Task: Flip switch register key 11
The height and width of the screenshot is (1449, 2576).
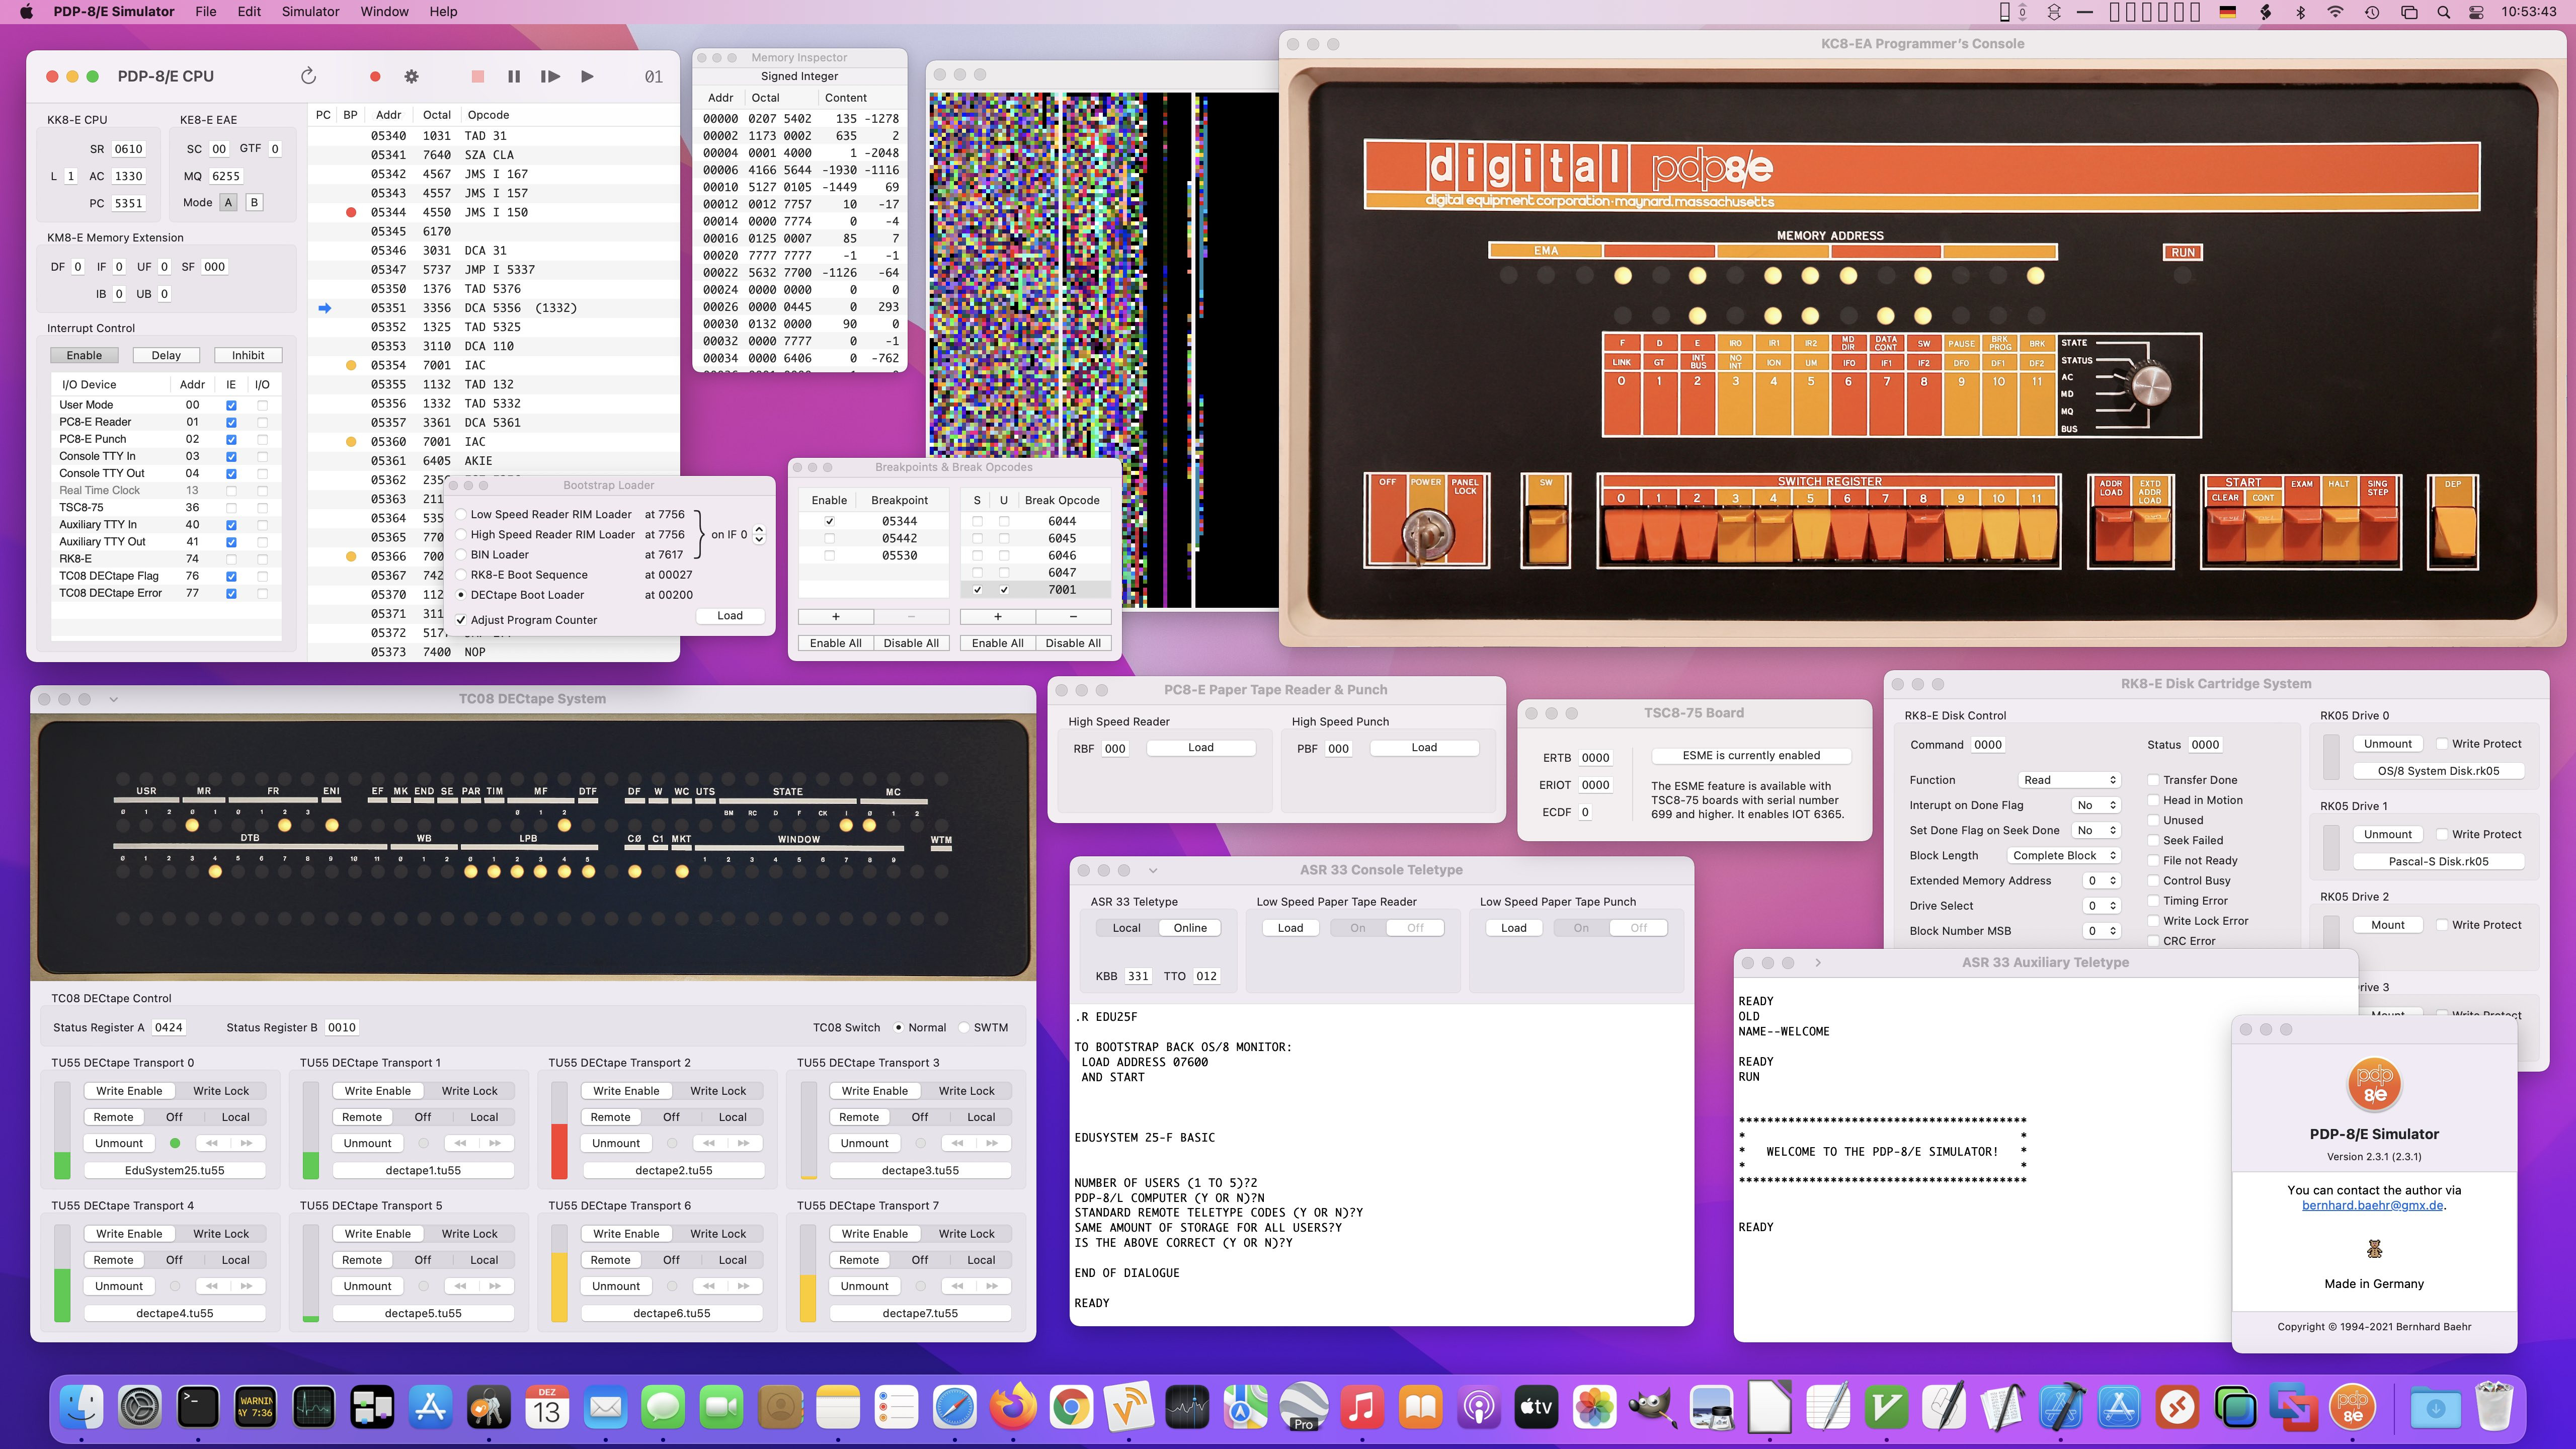Action: click(2037, 535)
